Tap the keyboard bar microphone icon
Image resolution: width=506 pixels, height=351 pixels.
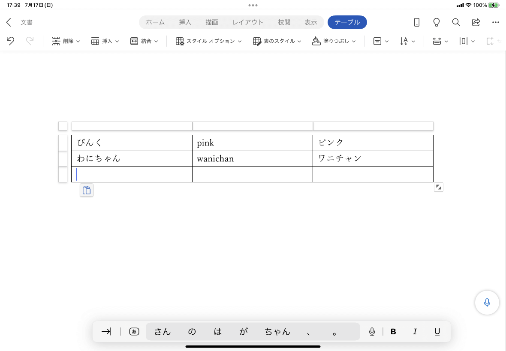click(x=372, y=331)
